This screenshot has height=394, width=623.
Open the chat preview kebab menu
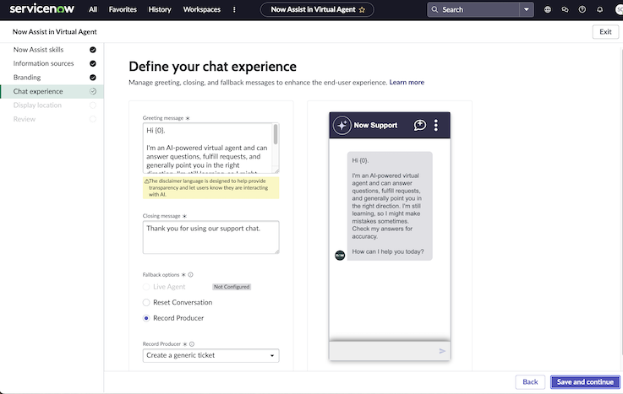(x=436, y=125)
